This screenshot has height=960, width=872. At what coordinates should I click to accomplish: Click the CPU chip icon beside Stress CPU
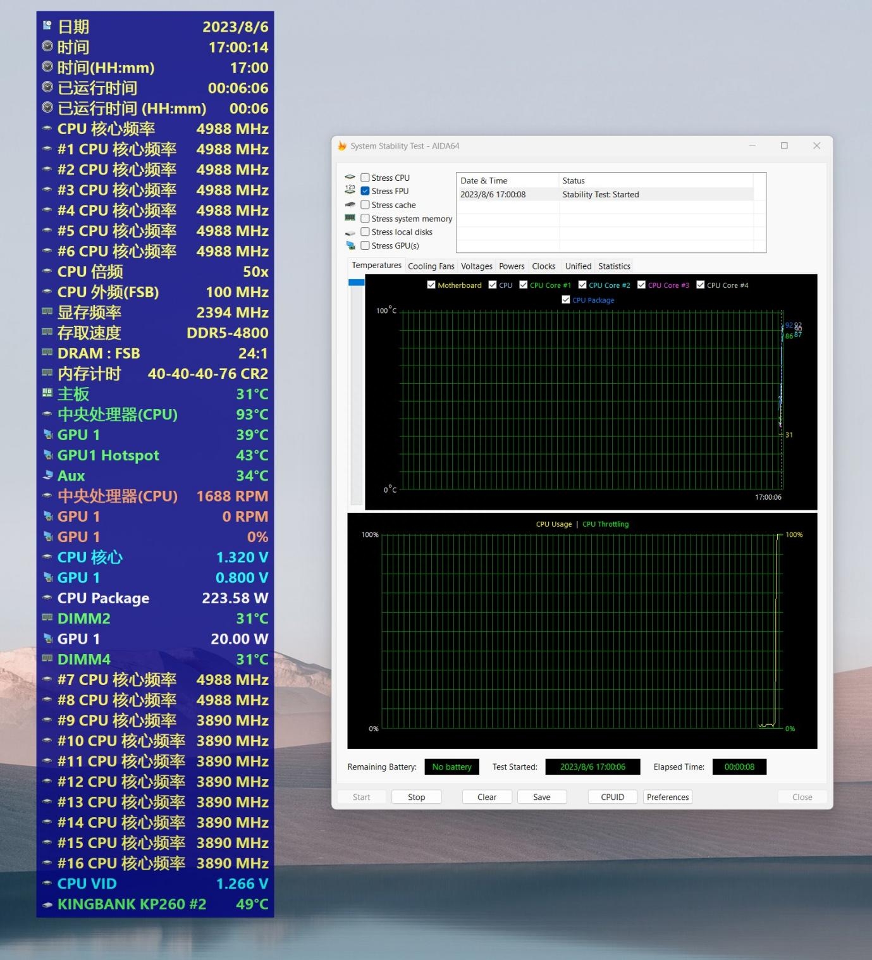tap(350, 178)
